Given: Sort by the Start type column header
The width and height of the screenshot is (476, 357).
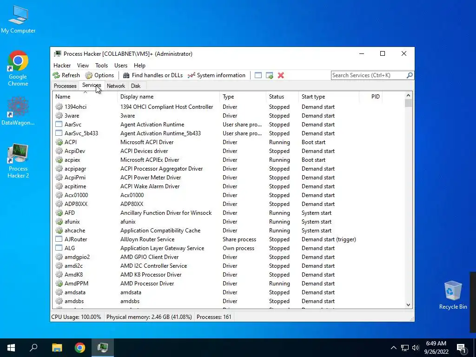Looking at the screenshot, I should click(x=329, y=97).
